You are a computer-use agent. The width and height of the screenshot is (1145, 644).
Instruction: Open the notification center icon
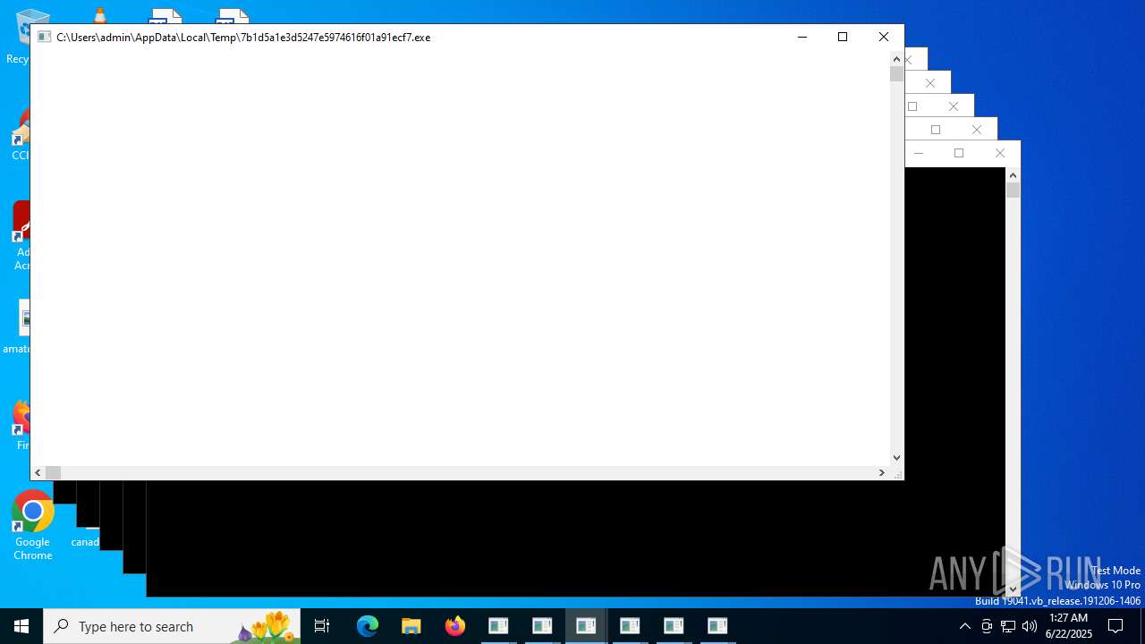coord(1115,626)
